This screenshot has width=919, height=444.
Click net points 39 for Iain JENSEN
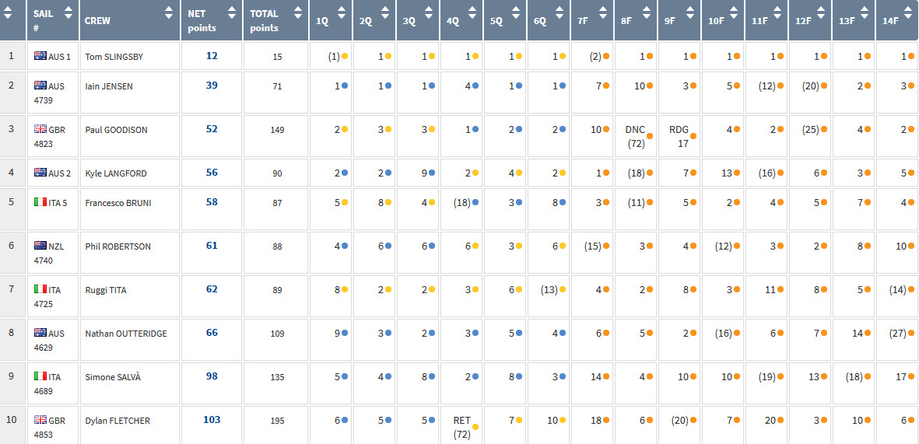point(212,86)
